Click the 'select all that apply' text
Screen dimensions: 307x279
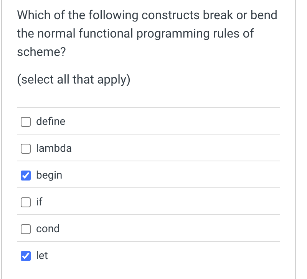click(x=73, y=79)
